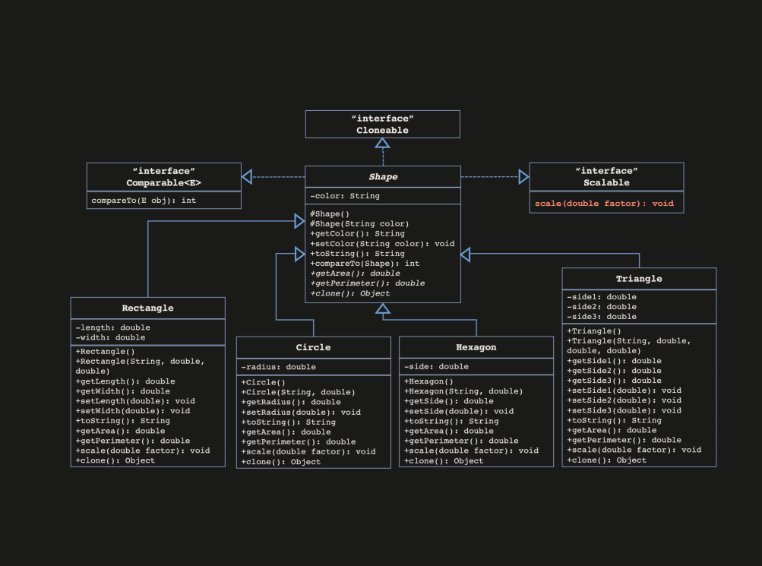
Task: Click the Triangle class header
Action: (638, 278)
